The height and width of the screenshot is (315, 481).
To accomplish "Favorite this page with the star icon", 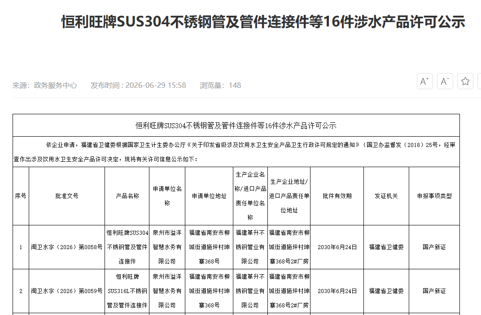I will (x=465, y=81).
